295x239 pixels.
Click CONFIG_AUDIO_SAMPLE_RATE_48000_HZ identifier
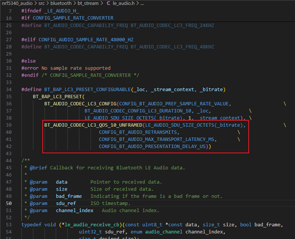coord(86,40)
